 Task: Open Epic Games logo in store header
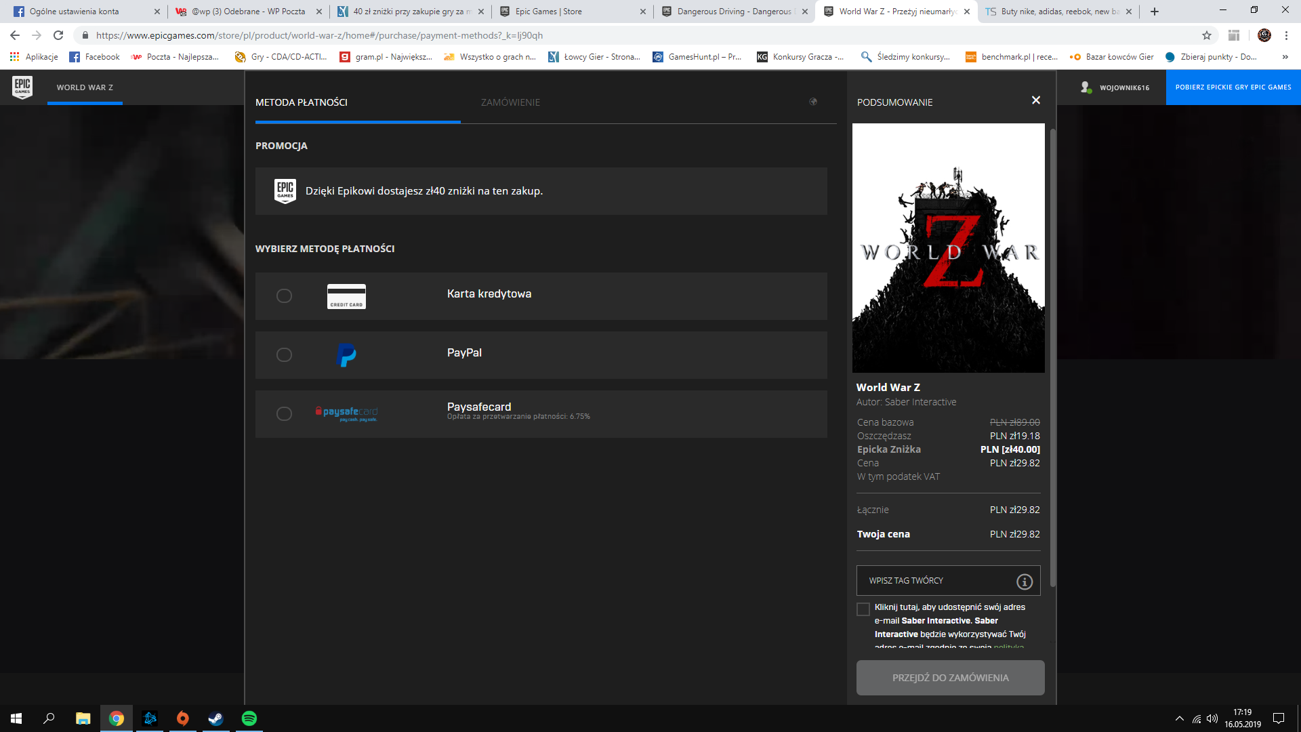point(22,87)
